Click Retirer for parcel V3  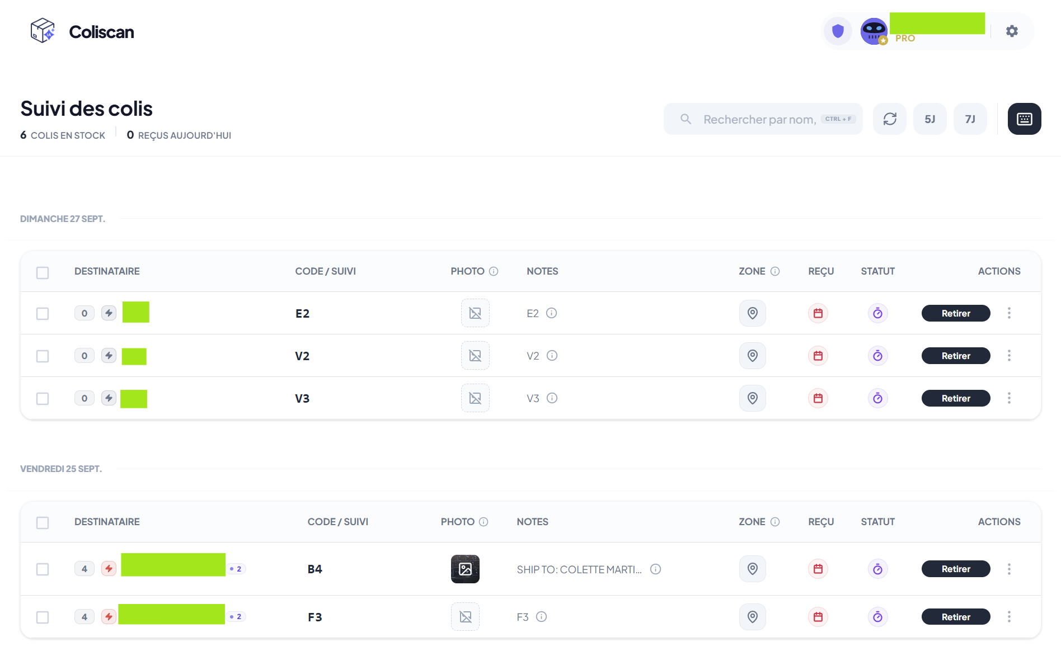click(x=956, y=398)
